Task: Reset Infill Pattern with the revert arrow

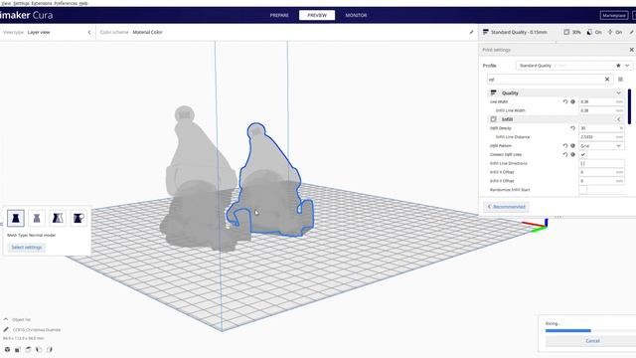Action: (x=565, y=146)
